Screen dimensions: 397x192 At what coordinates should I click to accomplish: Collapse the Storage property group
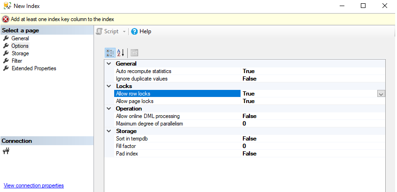(x=109, y=131)
